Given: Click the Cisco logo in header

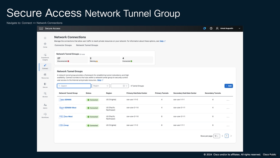Looking at the screenshot, I should [41, 28].
